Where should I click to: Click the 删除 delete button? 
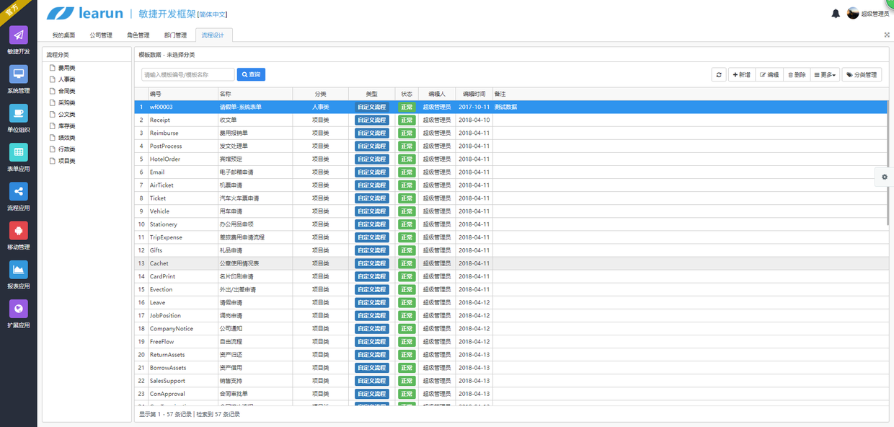[x=797, y=74]
